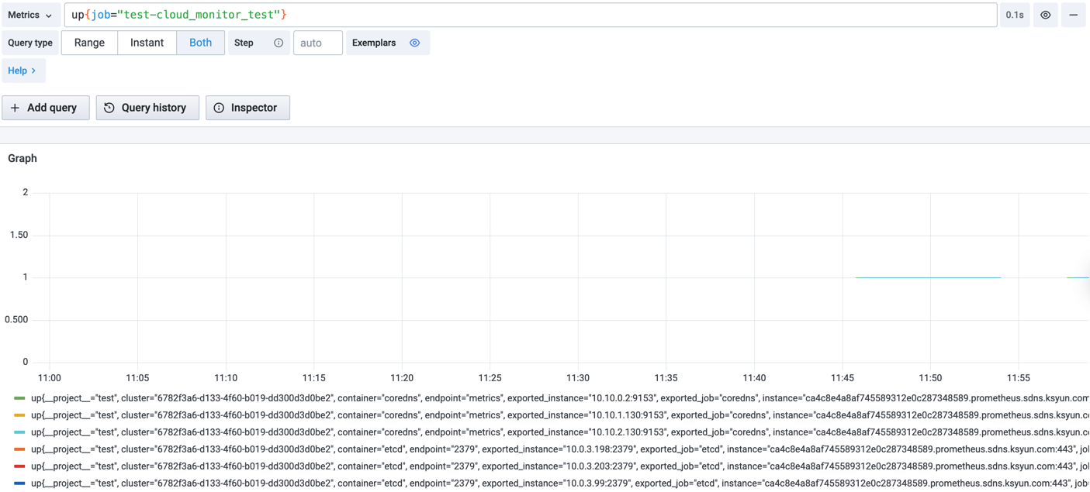Click the Step auto input field
The image size is (1090, 492).
pyautogui.click(x=317, y=43)
